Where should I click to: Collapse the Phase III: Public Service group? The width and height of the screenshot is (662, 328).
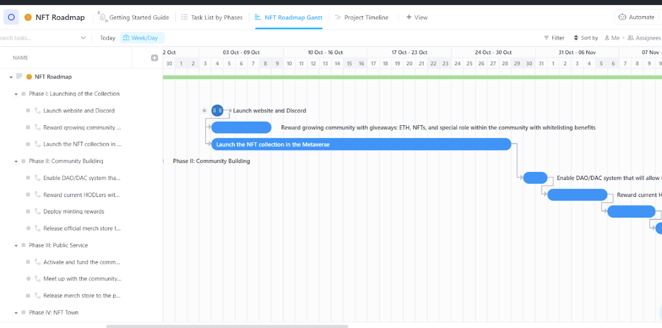tap(16, 245)
